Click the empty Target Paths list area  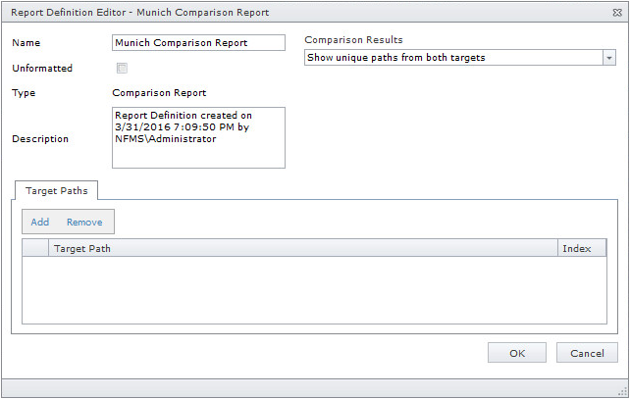[x=314, y=289]
